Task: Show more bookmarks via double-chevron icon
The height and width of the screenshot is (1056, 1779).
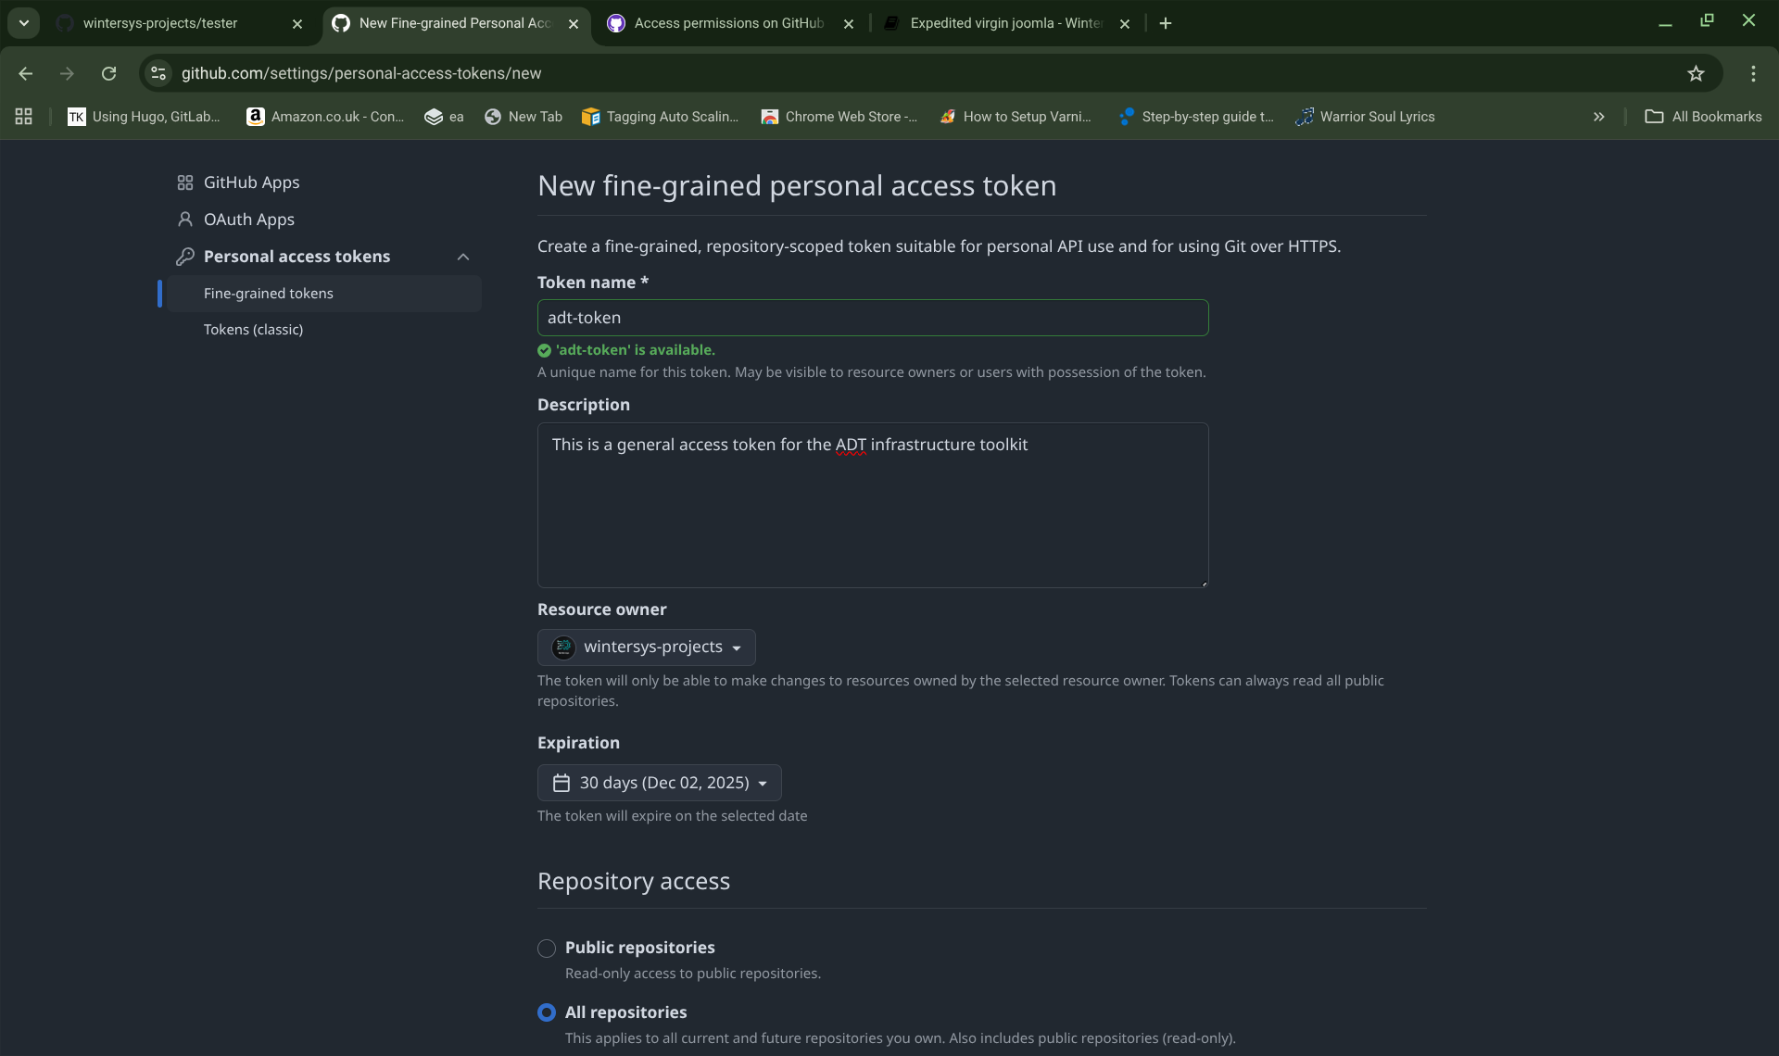Action: pos(1598,117)
